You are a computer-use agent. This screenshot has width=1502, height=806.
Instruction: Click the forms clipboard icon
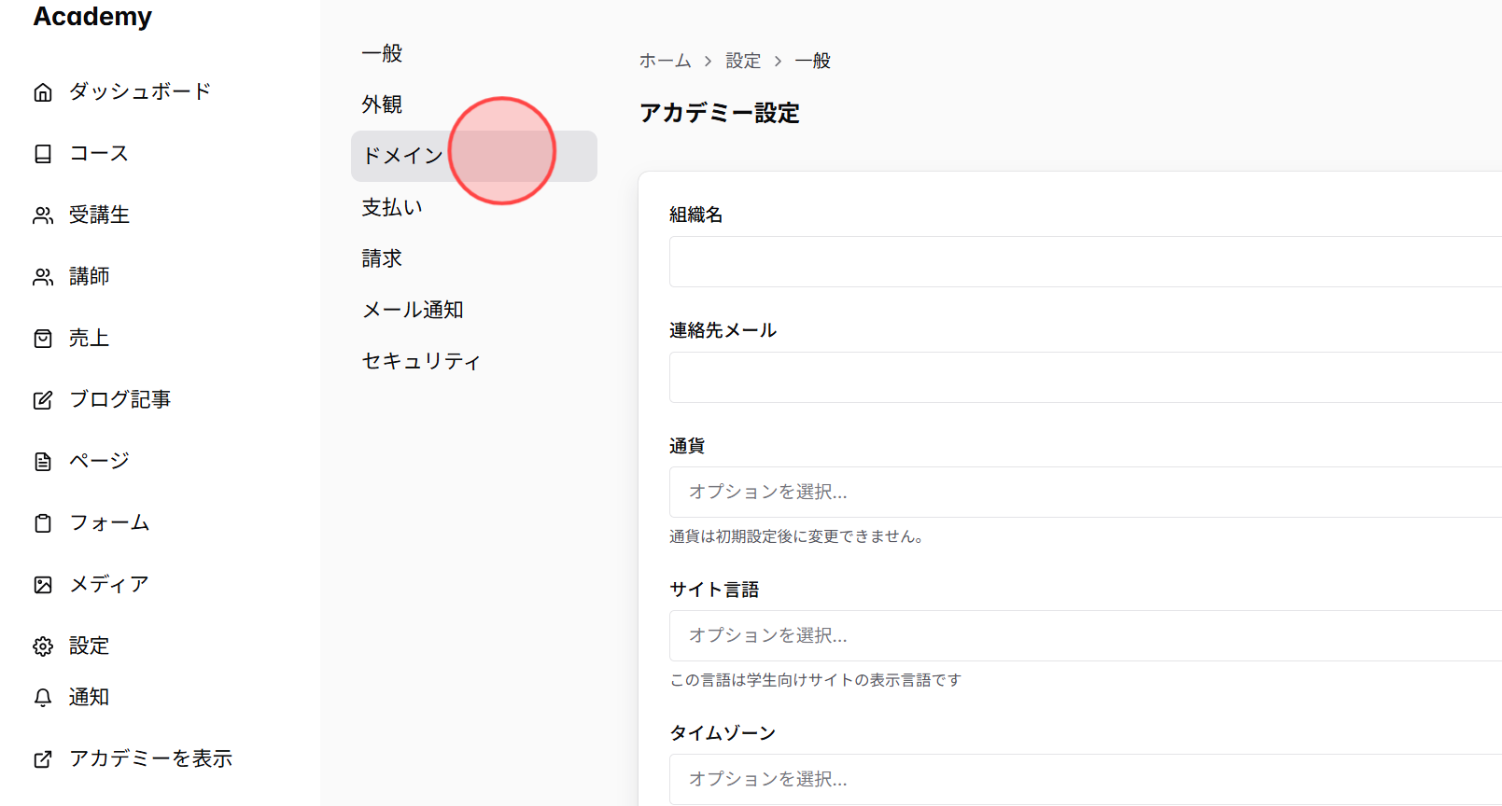click(43, 523)
